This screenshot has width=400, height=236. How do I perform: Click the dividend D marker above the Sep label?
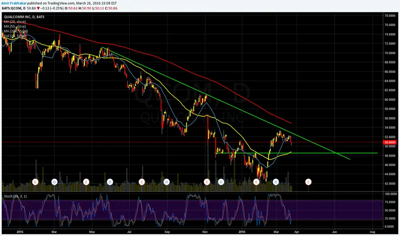click(x=167, y=182)
